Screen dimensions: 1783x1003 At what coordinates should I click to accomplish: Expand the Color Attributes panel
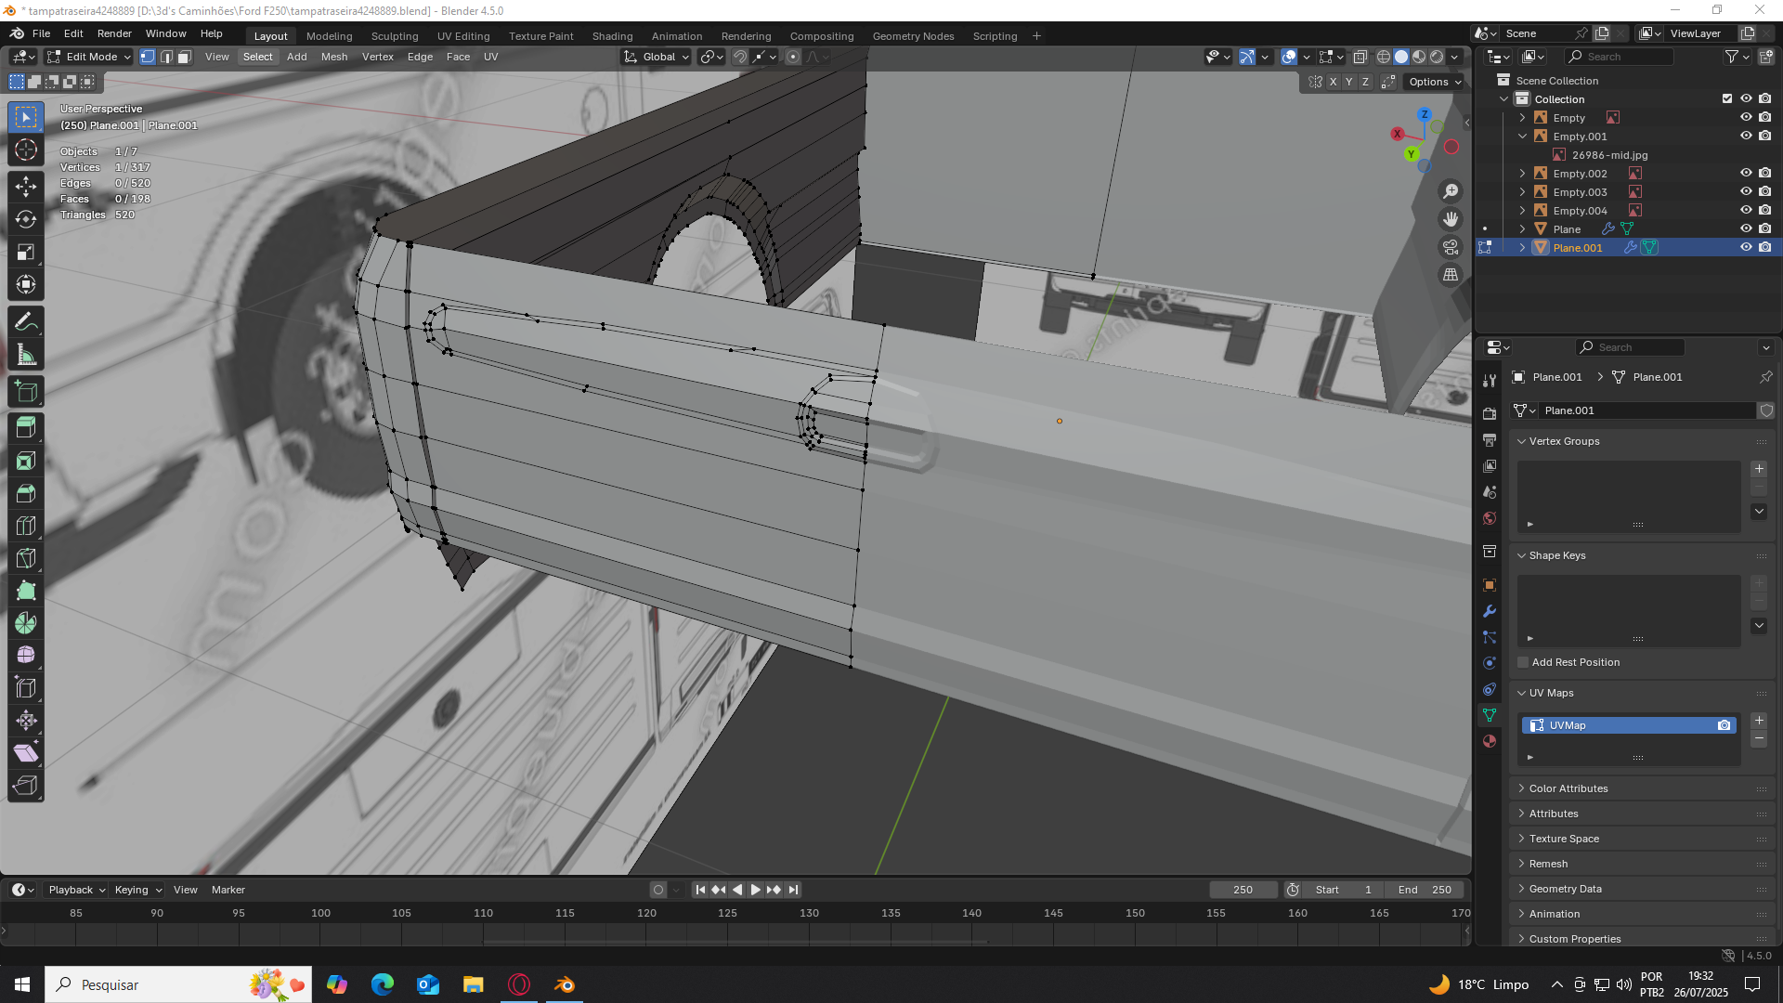[1568, 788]
